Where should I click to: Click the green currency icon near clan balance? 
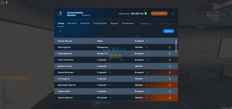(x=146, y=13)
